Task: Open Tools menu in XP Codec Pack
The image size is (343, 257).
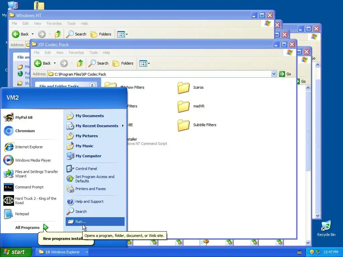Action: (93, 53)
